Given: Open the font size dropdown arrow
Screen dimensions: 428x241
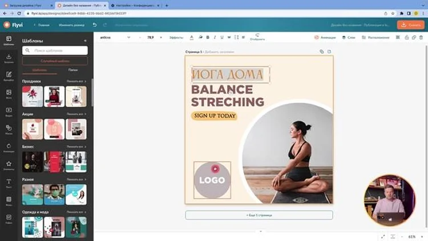Looking at the screenshot, I should tap(161, 38).
